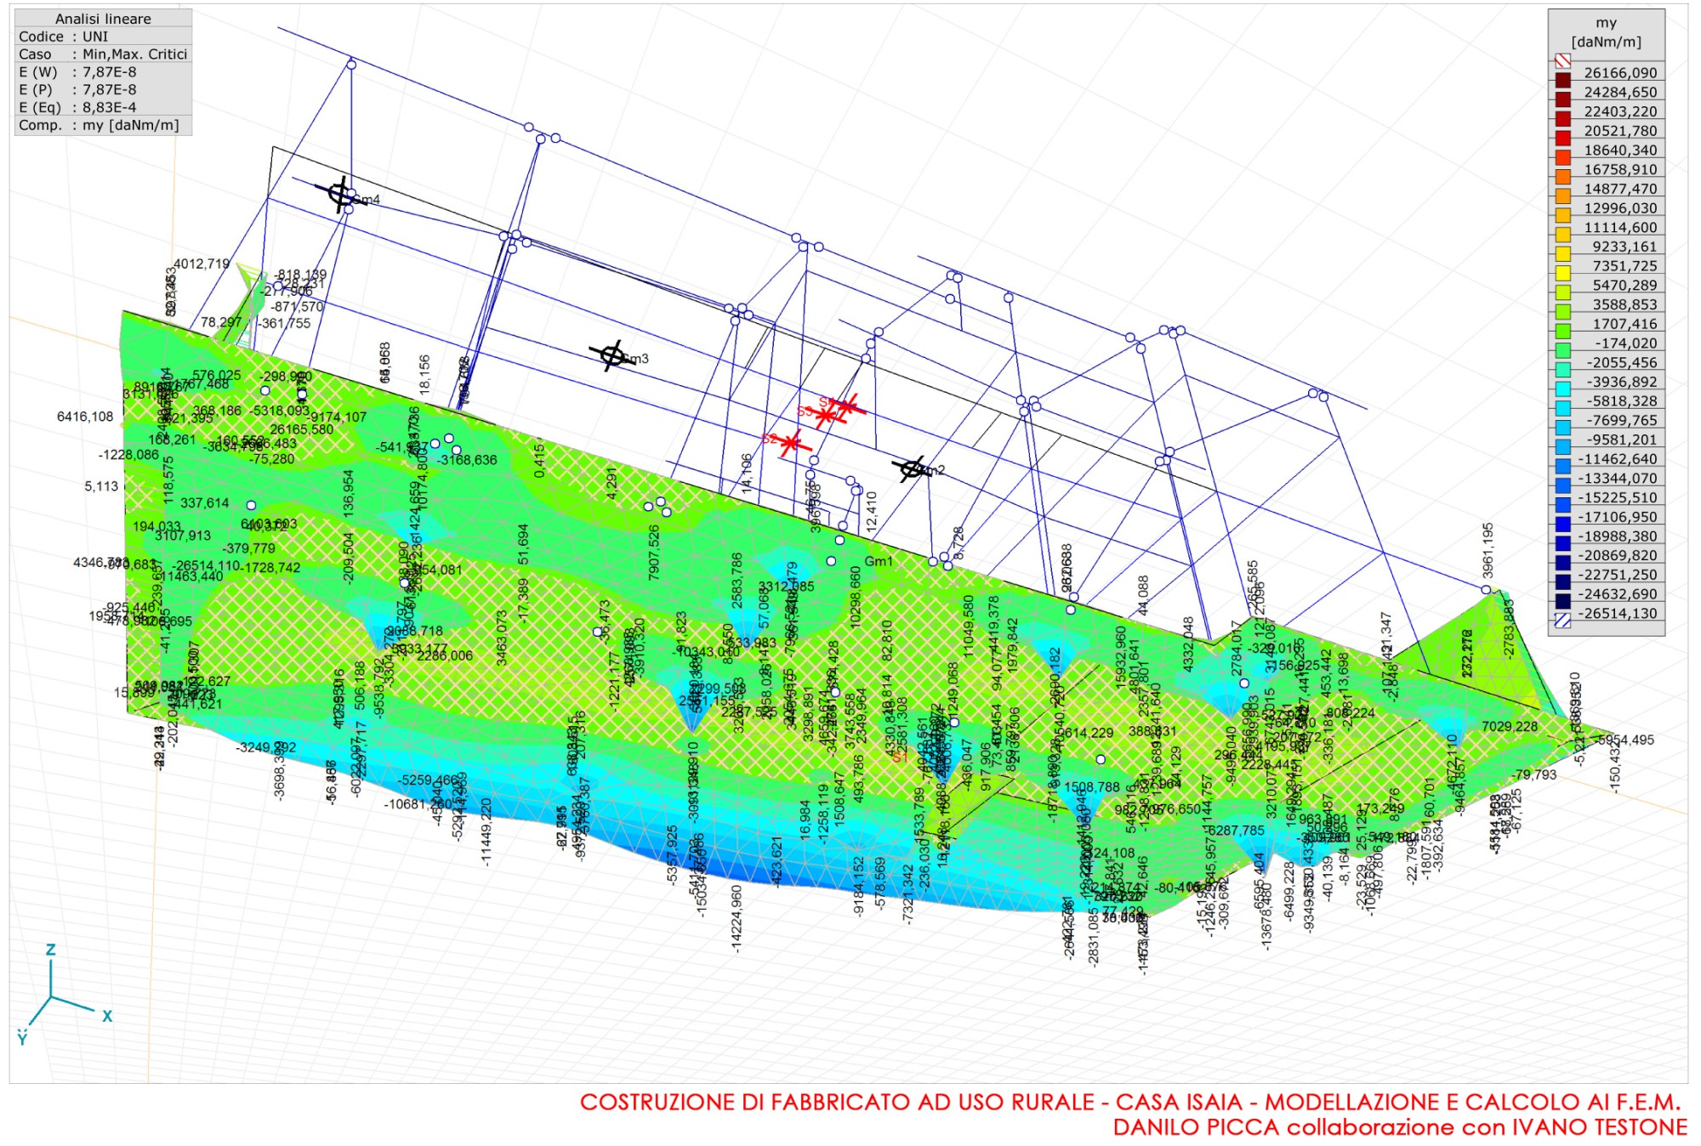Click the Gm4 center-of-mass crosshair marker
This screenshot has width=1701, height=1146.
[x=341, y=194]
